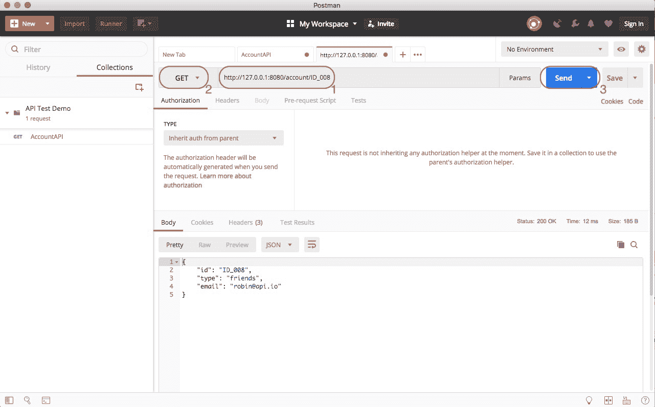Click the Import button
The width and height of the screenshot is (655, 407).
[74, 23]
